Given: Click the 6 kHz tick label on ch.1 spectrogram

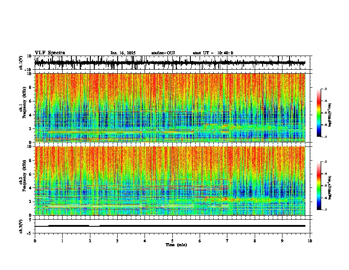Looking at the screenshot, I should 30,101.
